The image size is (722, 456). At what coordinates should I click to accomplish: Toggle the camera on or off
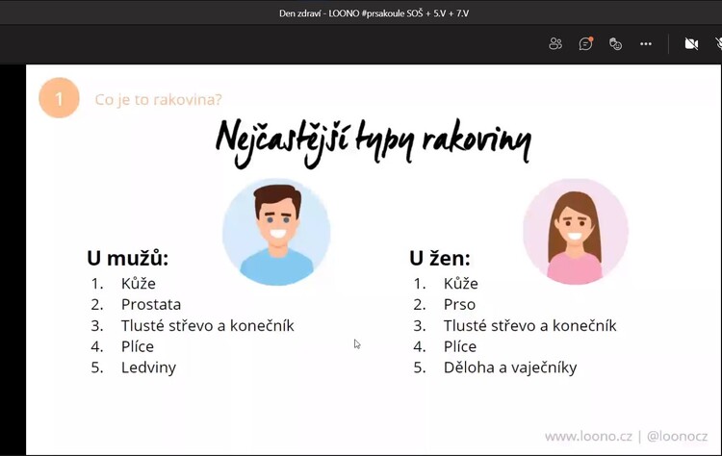pos(691,43)
